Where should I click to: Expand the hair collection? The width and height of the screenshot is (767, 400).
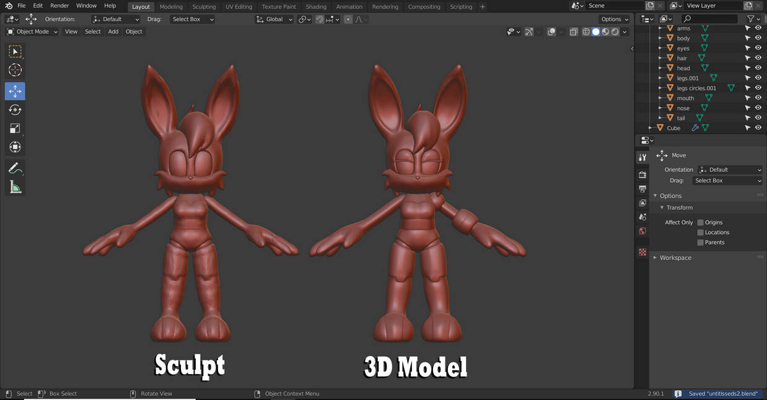pyautogui.click(x=660, y=58)
